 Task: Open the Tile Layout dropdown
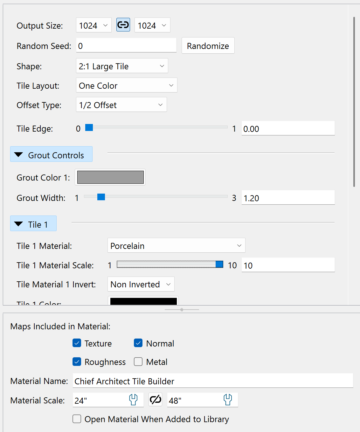pos(126,86)
